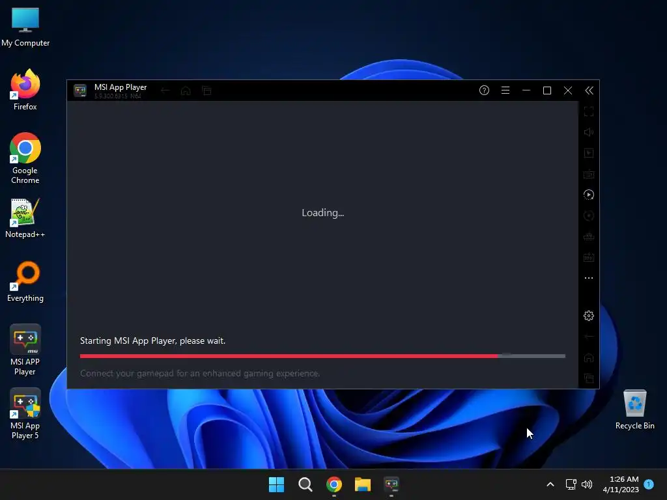Open the notification badge in taskbar
This screenshot has width=667, height=500.
point(649,484)
